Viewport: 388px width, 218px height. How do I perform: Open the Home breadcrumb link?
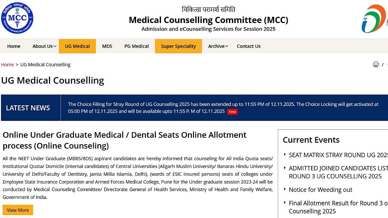coord(7,64)
